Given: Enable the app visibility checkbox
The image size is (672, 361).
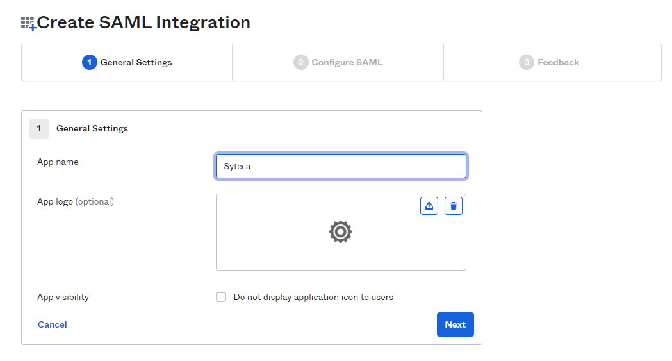Looking at the screenshot, I should (x=221, y=297).
